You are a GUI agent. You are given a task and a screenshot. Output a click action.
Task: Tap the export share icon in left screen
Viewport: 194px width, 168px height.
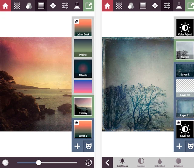(x=89, y=5)
